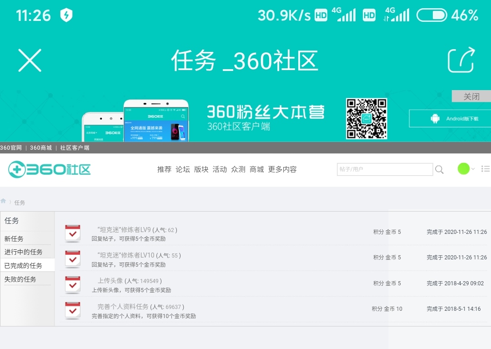
Task: Click the 任务 breadcrumb link
Action: [20, 202]
